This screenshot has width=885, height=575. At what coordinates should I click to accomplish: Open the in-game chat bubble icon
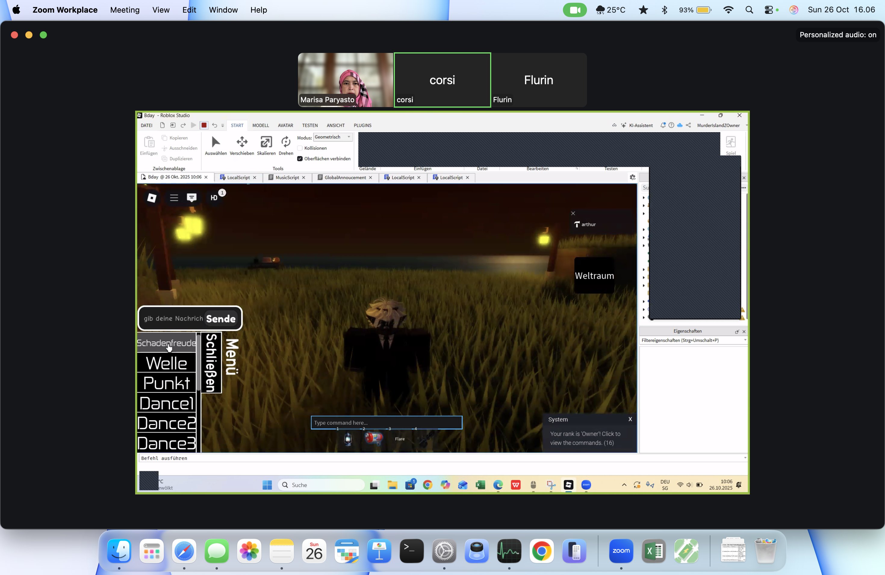click(x=191, y=198)
